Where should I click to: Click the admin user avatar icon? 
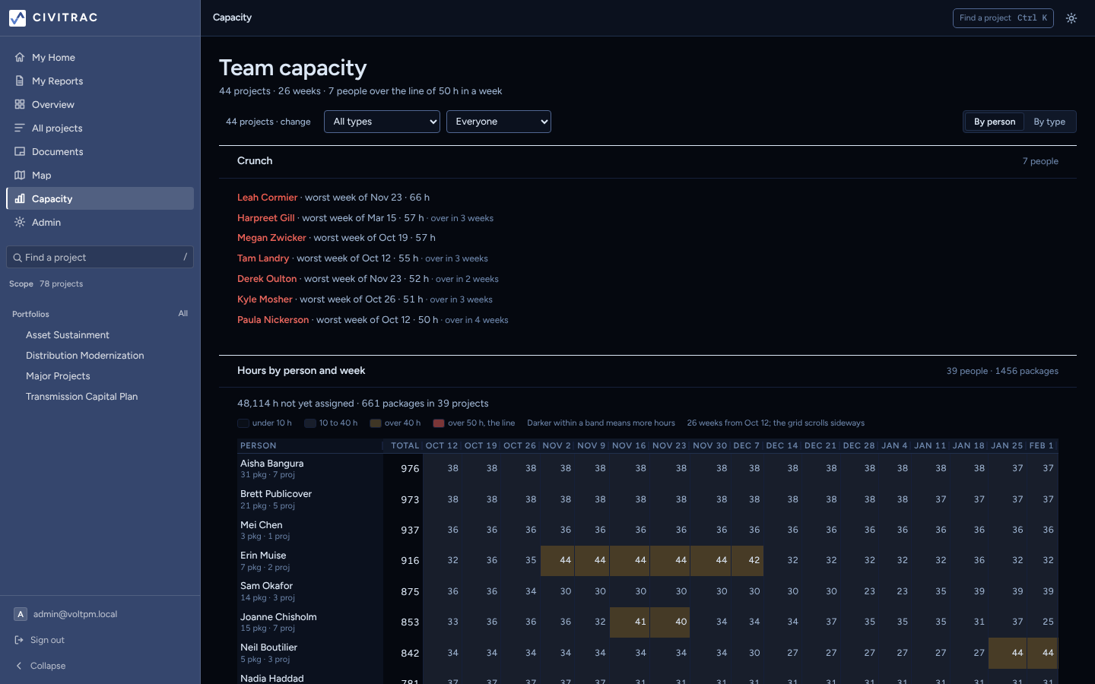[x=21, y=614]
